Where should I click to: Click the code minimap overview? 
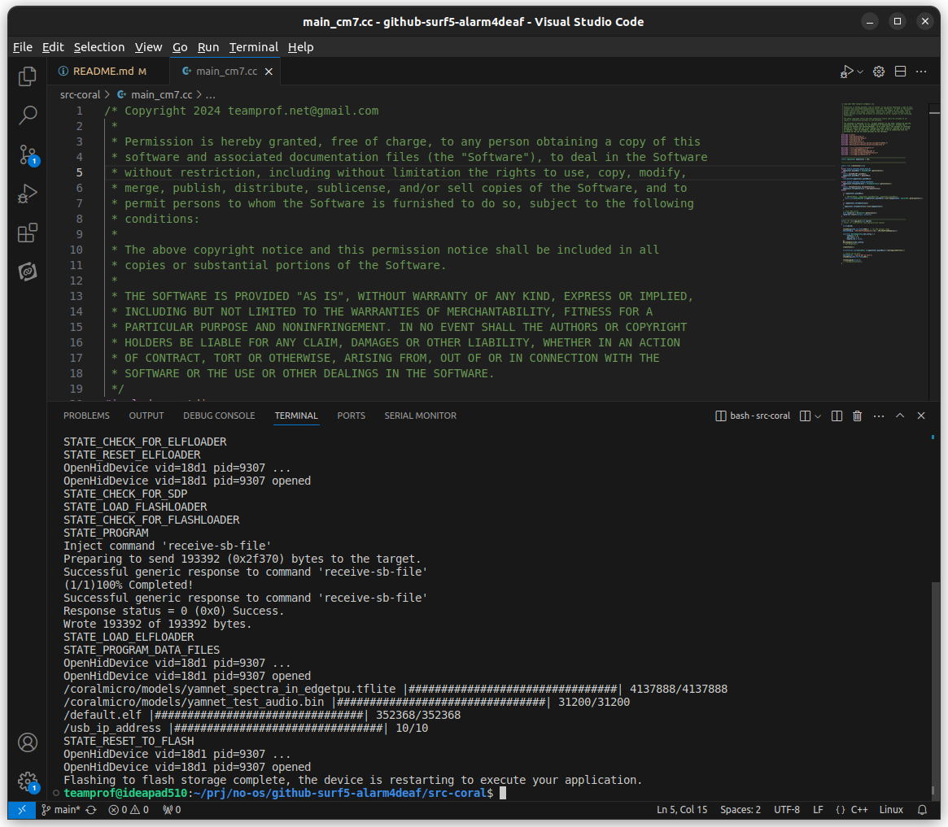[x=882, y=184]
